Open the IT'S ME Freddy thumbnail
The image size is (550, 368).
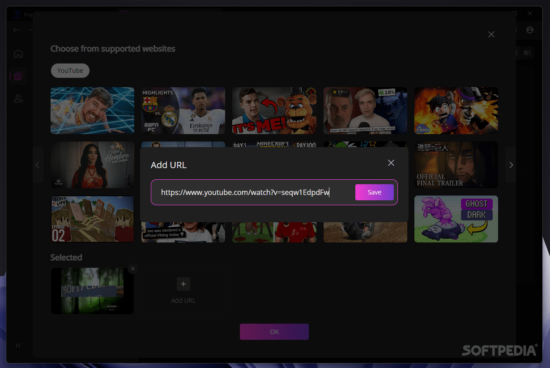coord(274,110)
